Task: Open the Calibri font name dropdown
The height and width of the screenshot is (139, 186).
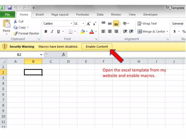Action: [x=71, y=23]
